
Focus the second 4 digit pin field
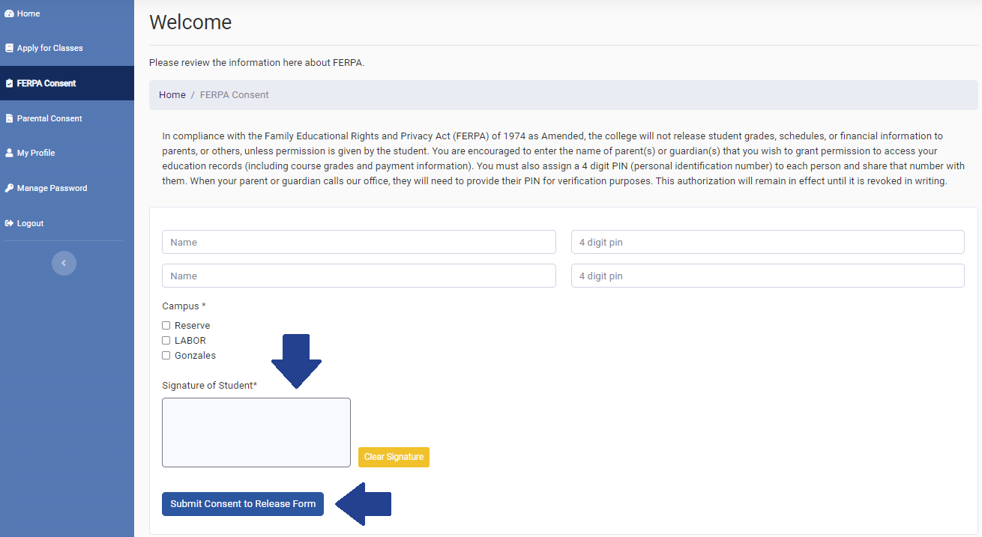pos(768,276)
